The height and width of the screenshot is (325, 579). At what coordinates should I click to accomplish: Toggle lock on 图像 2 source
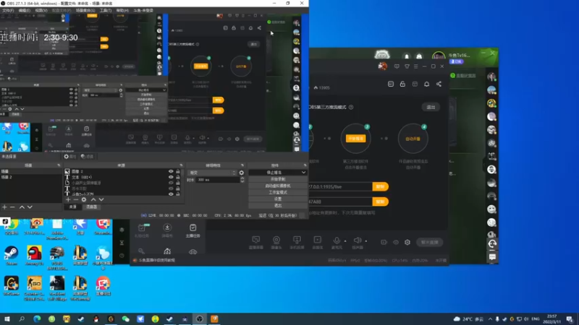click(x=178, y=171)
